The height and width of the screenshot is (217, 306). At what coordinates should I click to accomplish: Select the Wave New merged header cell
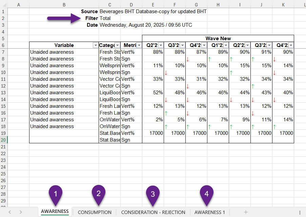point(218,39)
